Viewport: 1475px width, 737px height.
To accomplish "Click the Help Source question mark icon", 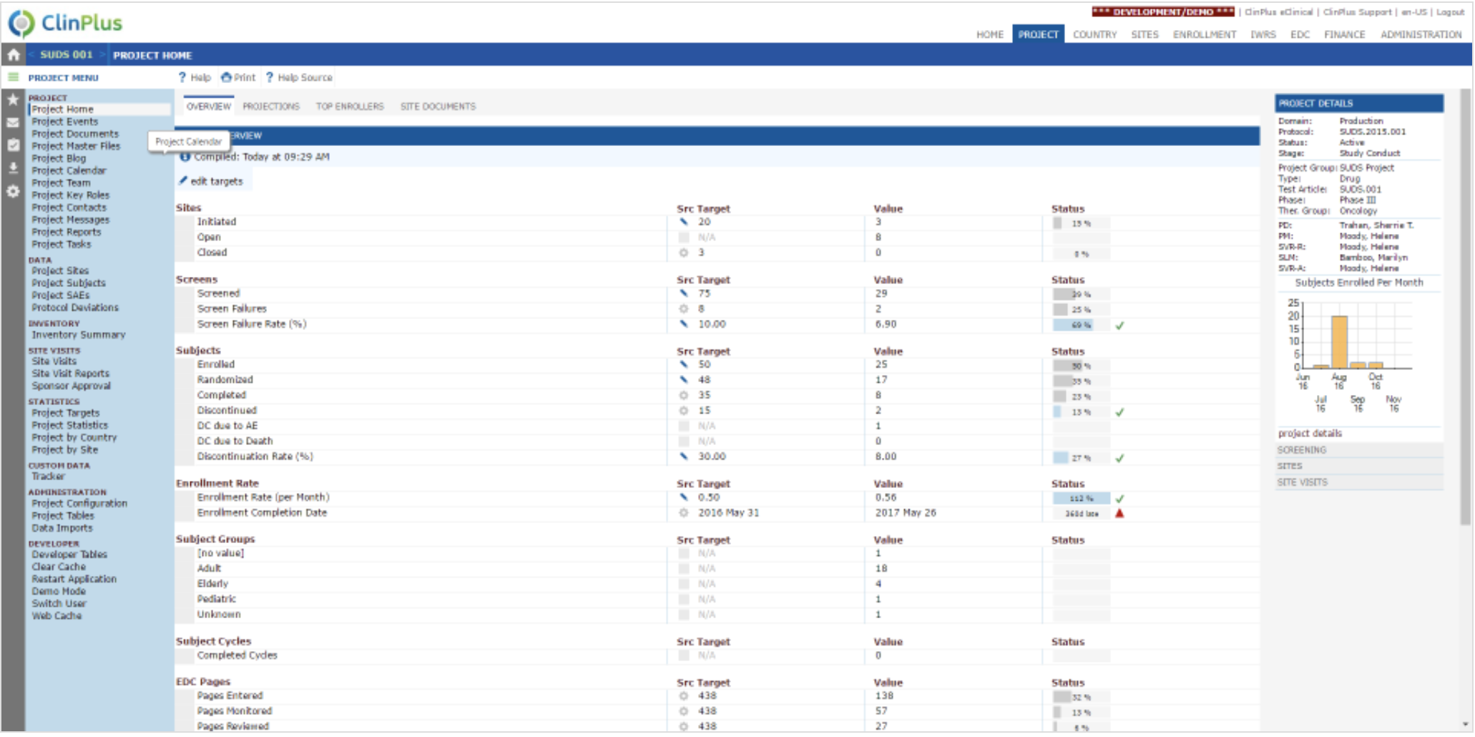I will [x=270, y=77].
